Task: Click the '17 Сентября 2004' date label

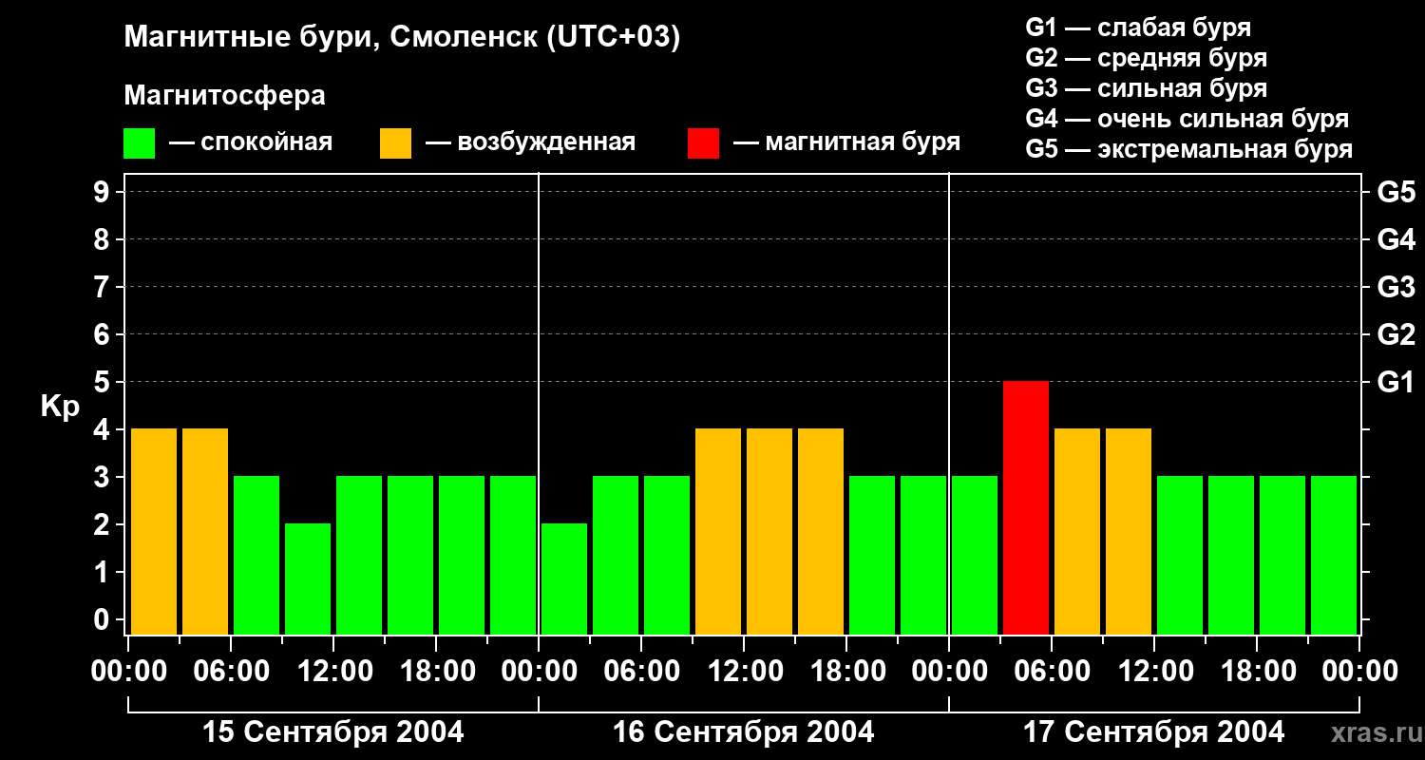Action: pos(1154,732)
